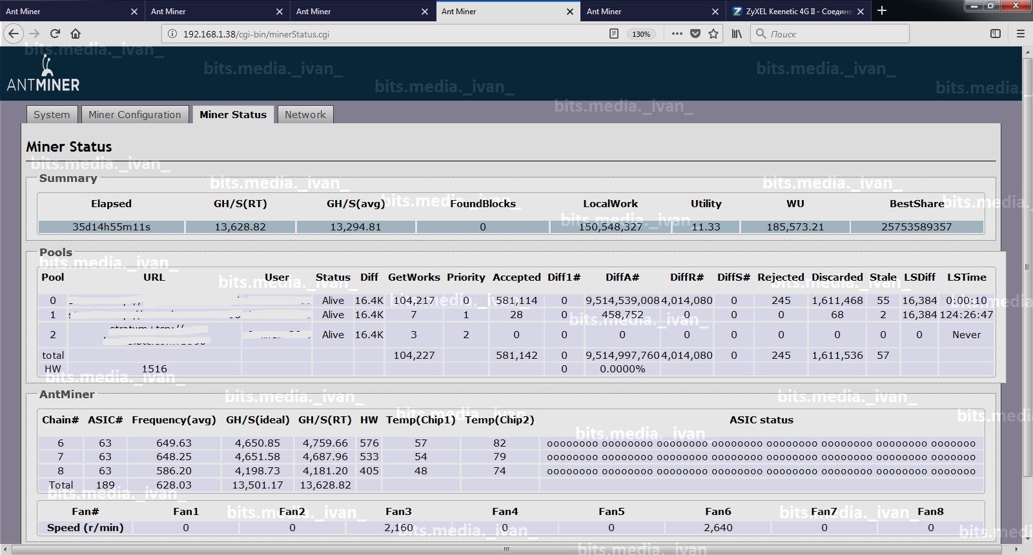1033x555 pixels.
Task: Select the chain 8 HW count 405
Action: pos(369,470)
